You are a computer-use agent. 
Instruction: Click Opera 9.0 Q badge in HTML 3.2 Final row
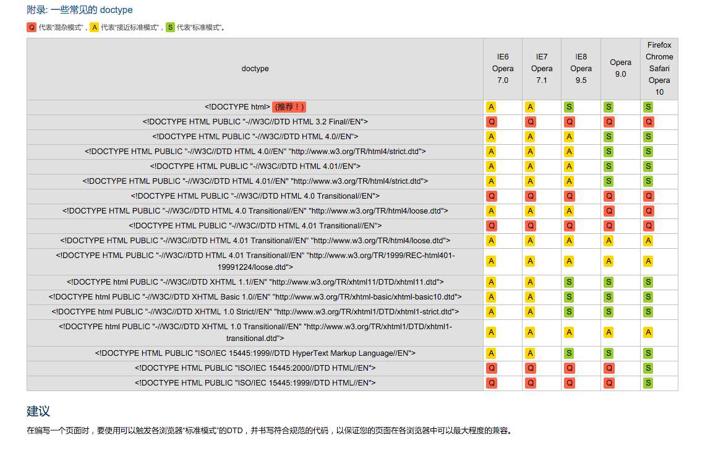tap(609, 122)
